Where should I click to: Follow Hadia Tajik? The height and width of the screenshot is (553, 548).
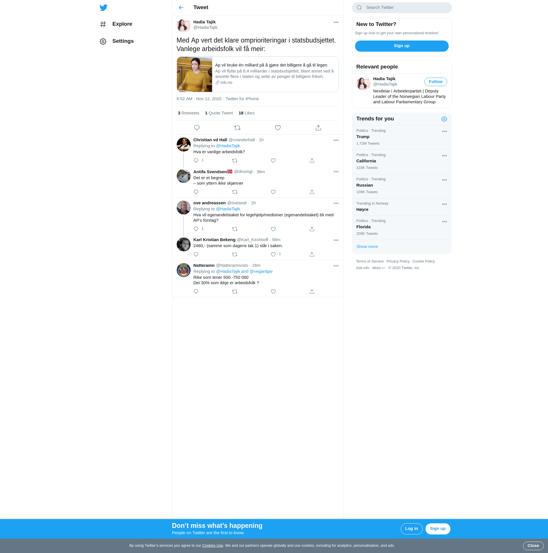click(435, 82)
